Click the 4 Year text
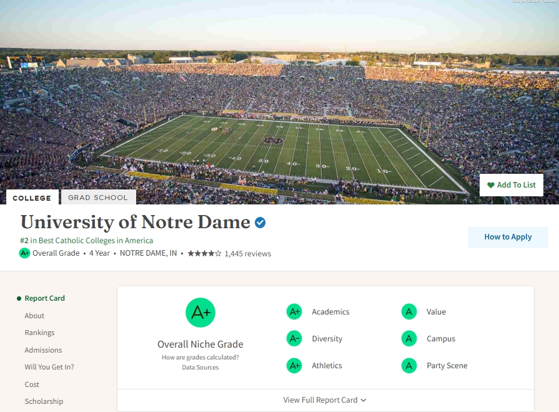Screen dimensions: 559x412 pos(99,253)
